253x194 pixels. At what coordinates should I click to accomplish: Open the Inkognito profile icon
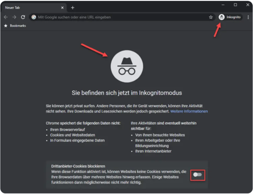221,17
